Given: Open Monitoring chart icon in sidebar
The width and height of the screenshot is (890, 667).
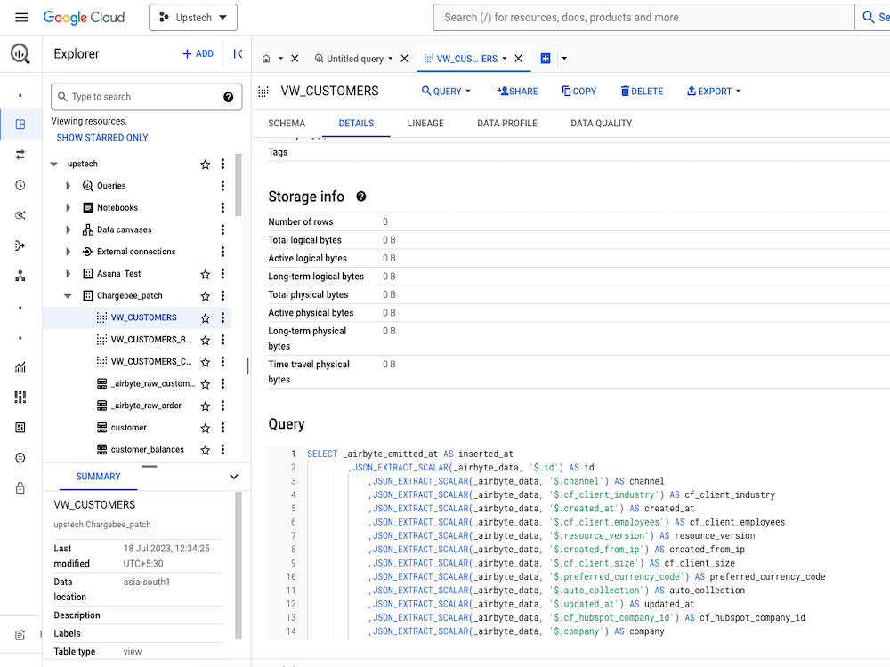Looking at the screenshot, I should [x=20, y=367].
